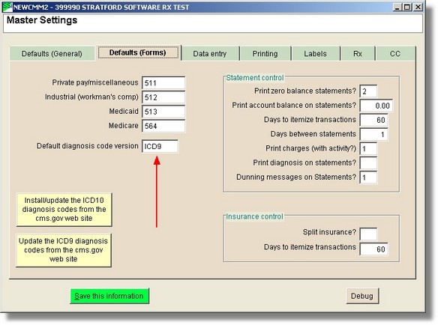Click the Split insurance? label
This screenshot has height=325, width=438.
click(x=329, y=232)
